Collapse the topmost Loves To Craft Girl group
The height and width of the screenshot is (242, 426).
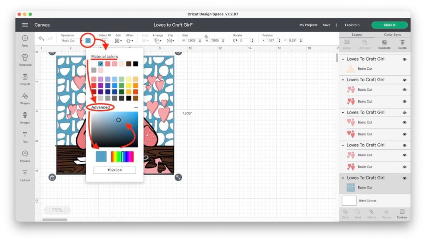pos(343,59)
